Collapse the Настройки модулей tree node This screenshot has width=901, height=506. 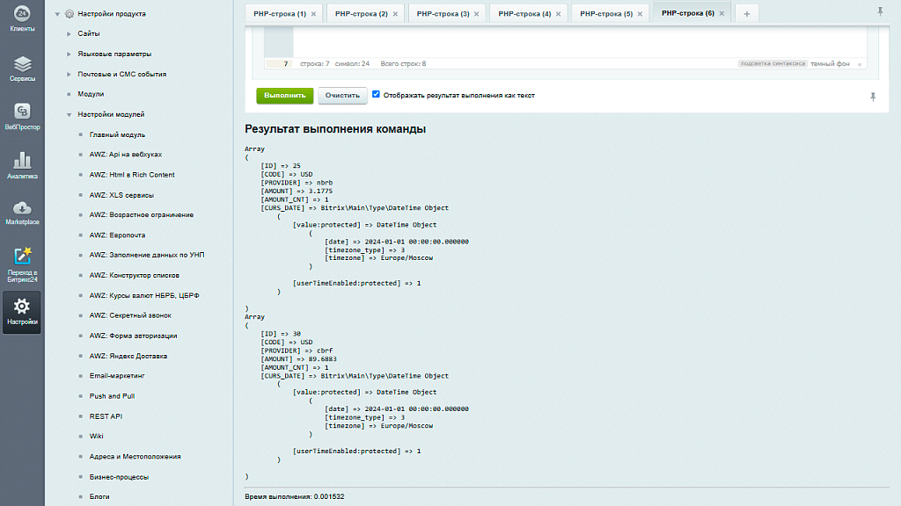coord(69,114)
